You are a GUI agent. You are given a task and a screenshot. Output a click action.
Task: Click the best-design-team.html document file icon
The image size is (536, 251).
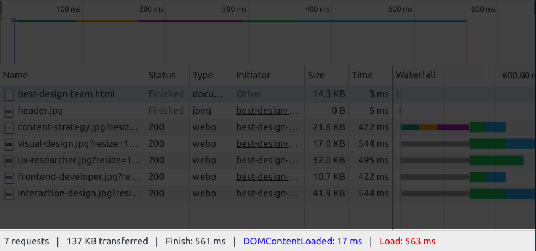9,94
